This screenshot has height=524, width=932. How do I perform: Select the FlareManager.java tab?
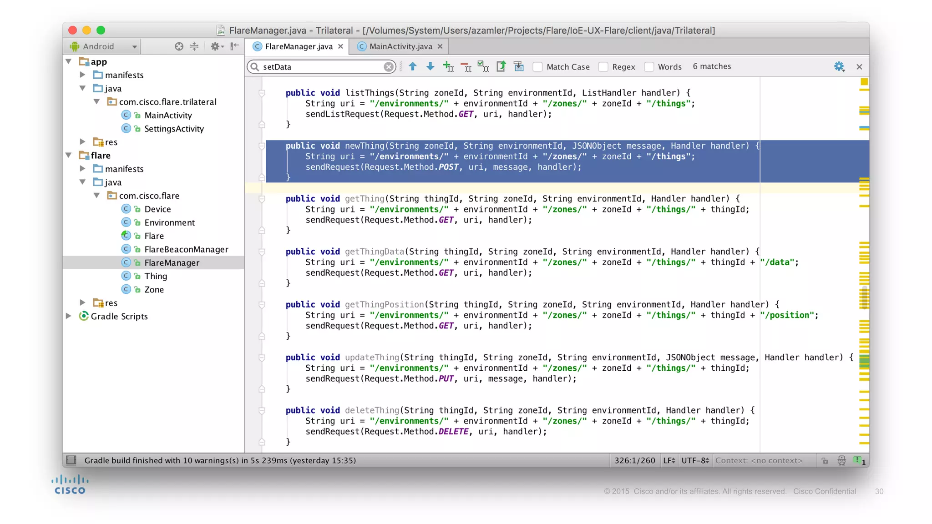tap(299, 46)
